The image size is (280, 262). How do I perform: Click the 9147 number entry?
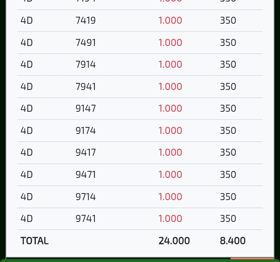(86, 109)
